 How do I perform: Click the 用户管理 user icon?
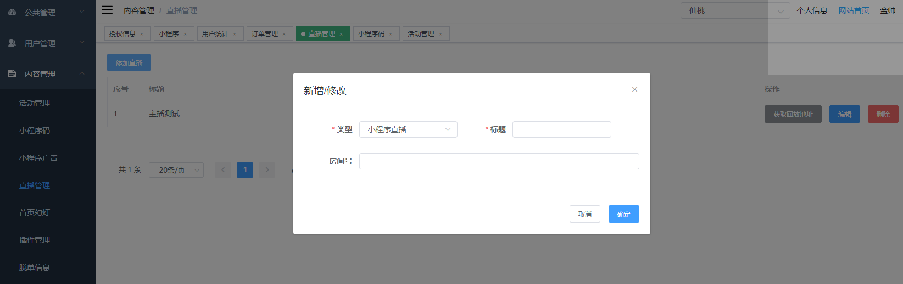coord(12,43)
